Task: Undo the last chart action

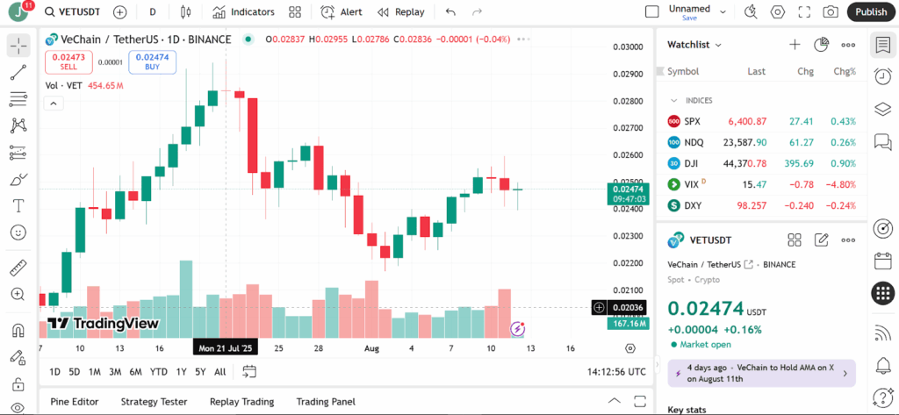Action: tap(450, 11)
